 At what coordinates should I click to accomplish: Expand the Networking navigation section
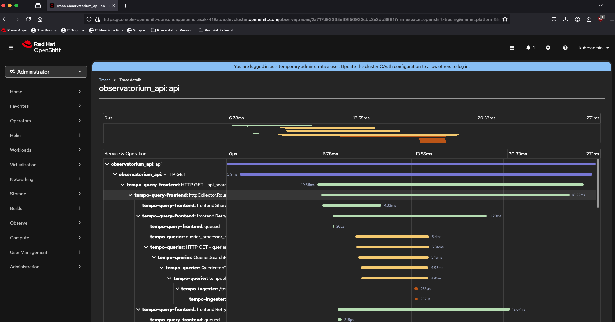click(x=45, y=179)
